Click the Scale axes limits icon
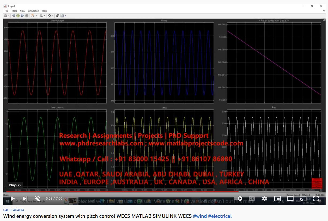 coord(49,16)
